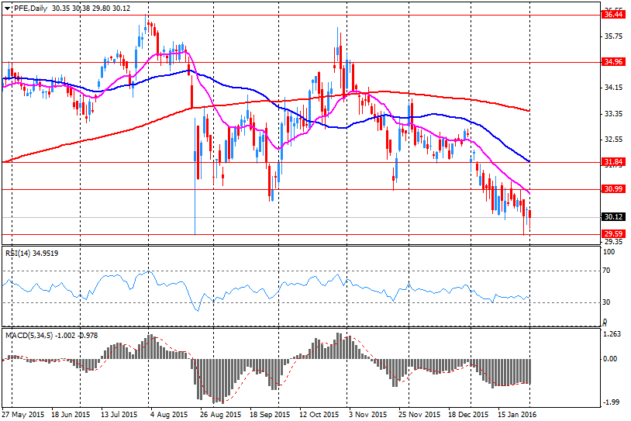Click the MACD 0.00 scale value
The width and height of the screenshot is (631, 421).
coord(611,359)
